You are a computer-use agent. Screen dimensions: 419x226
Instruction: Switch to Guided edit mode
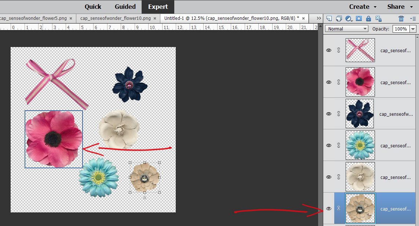click(x=125, y=7)
